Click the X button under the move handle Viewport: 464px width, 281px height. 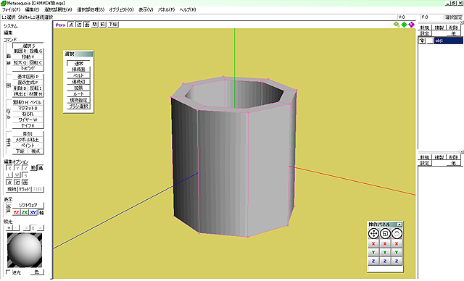tap(373, 244)
